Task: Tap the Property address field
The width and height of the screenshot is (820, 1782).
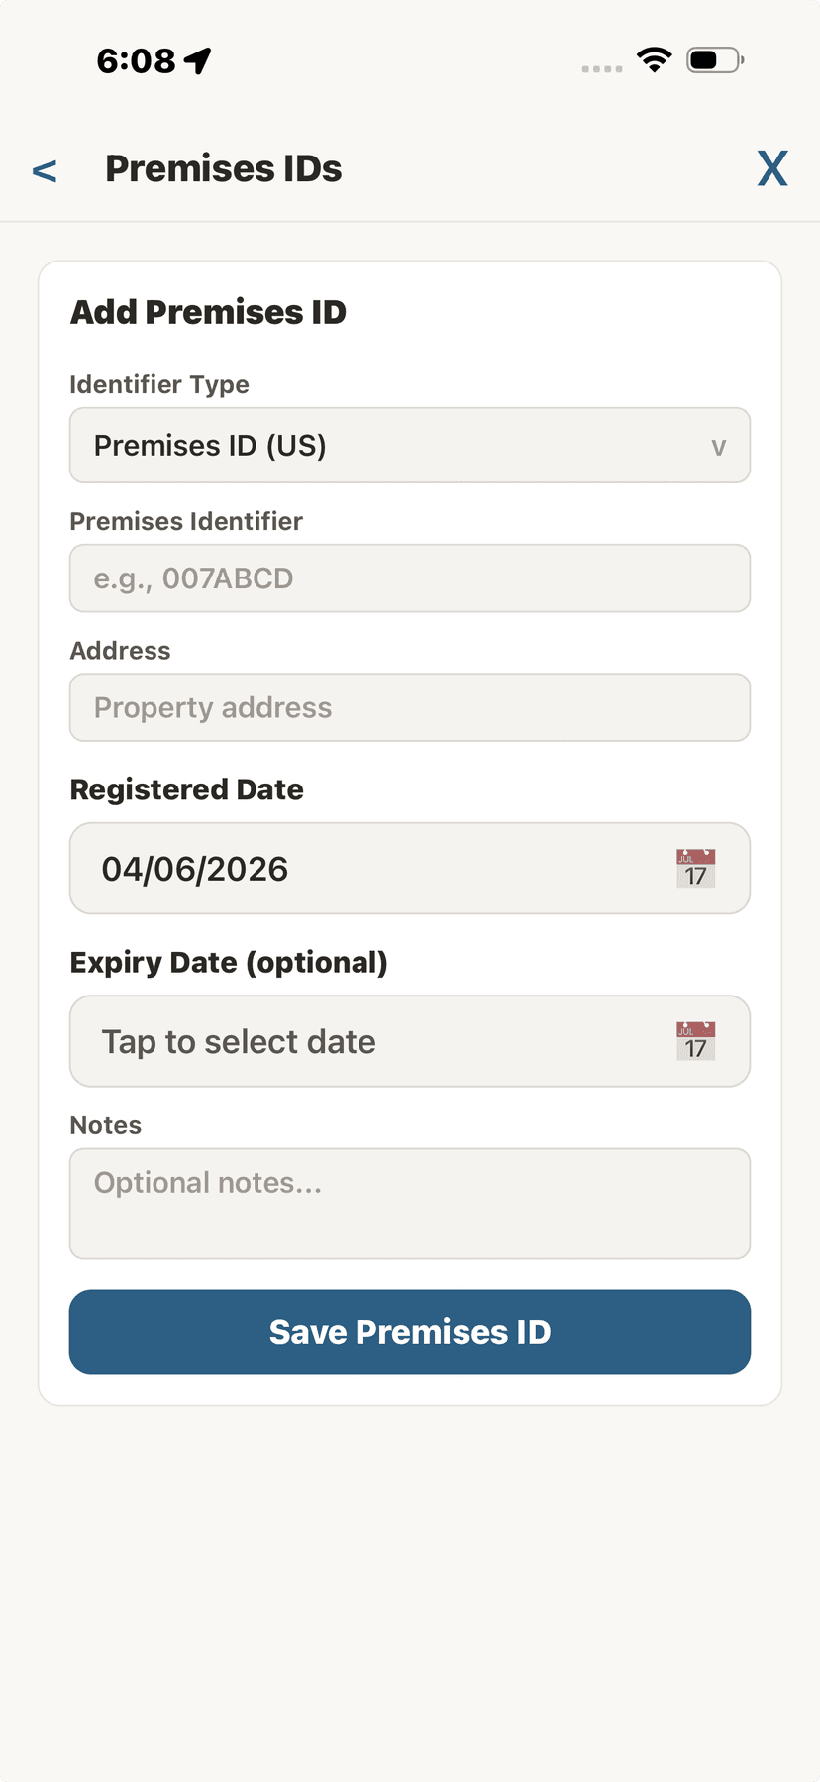Action: 409,706
